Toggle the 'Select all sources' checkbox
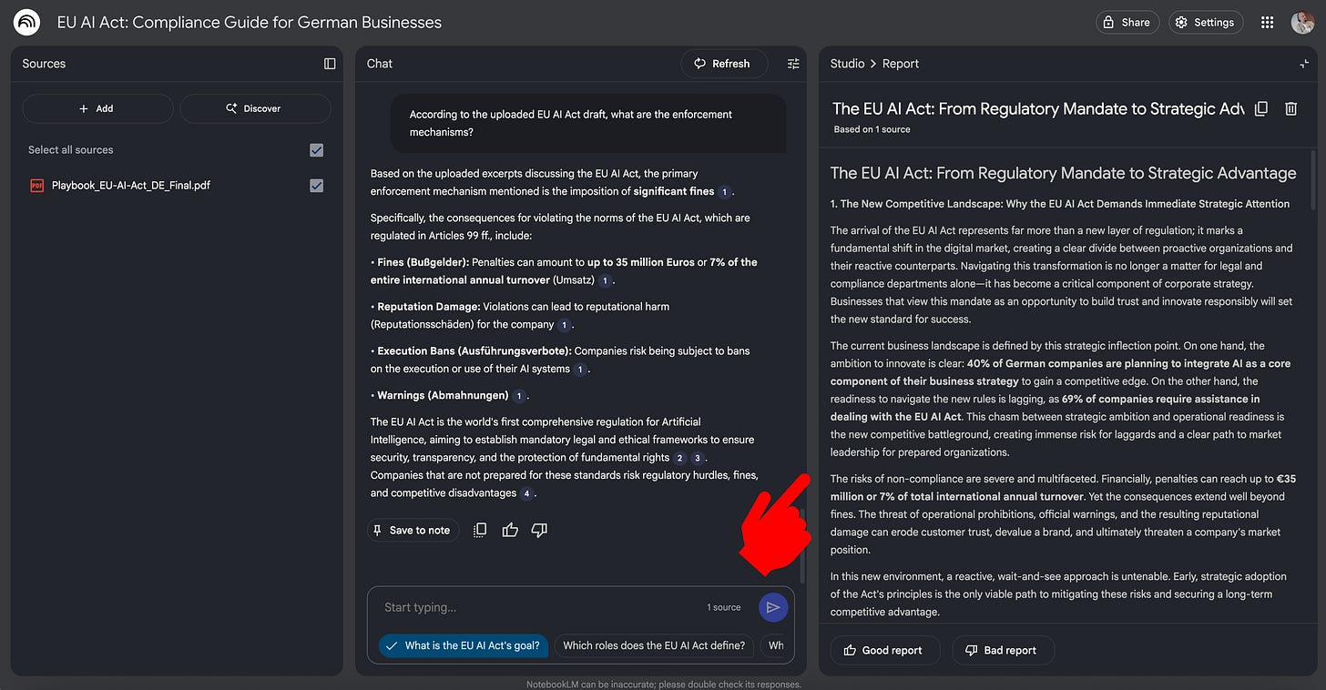 (x=316, y=150)
